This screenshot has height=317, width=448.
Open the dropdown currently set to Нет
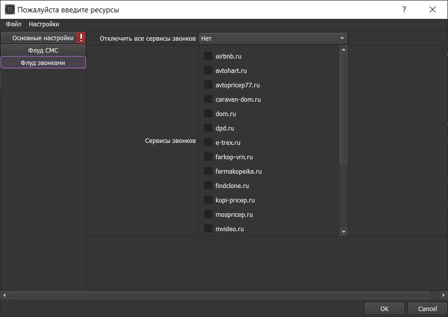click(x=268, y=38)
